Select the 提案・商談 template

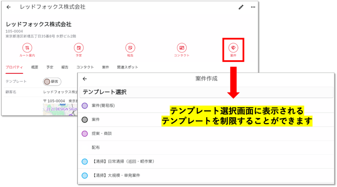pos(206,134)
